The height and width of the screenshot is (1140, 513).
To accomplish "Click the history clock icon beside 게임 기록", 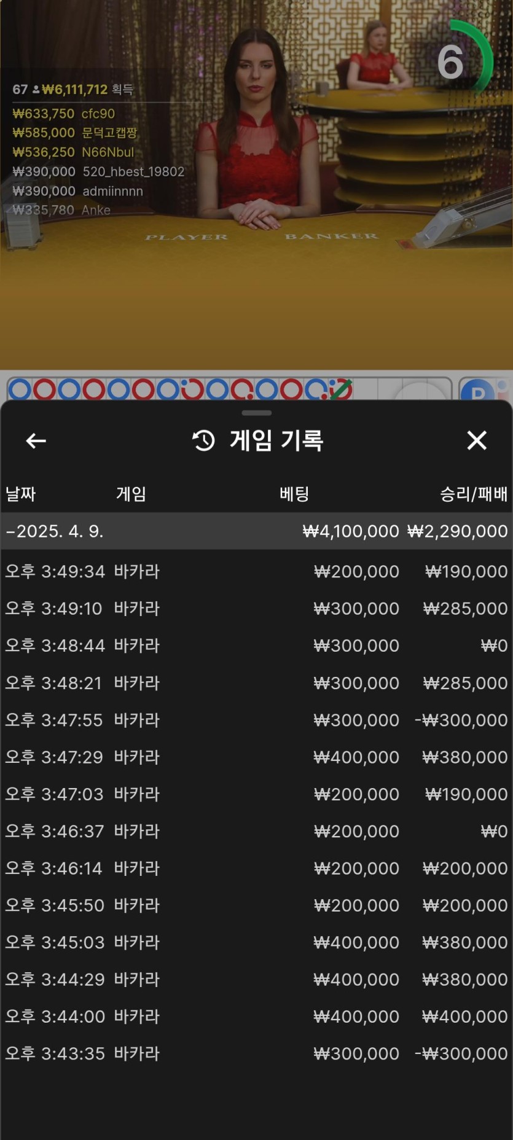I will (x=204, y=440).
